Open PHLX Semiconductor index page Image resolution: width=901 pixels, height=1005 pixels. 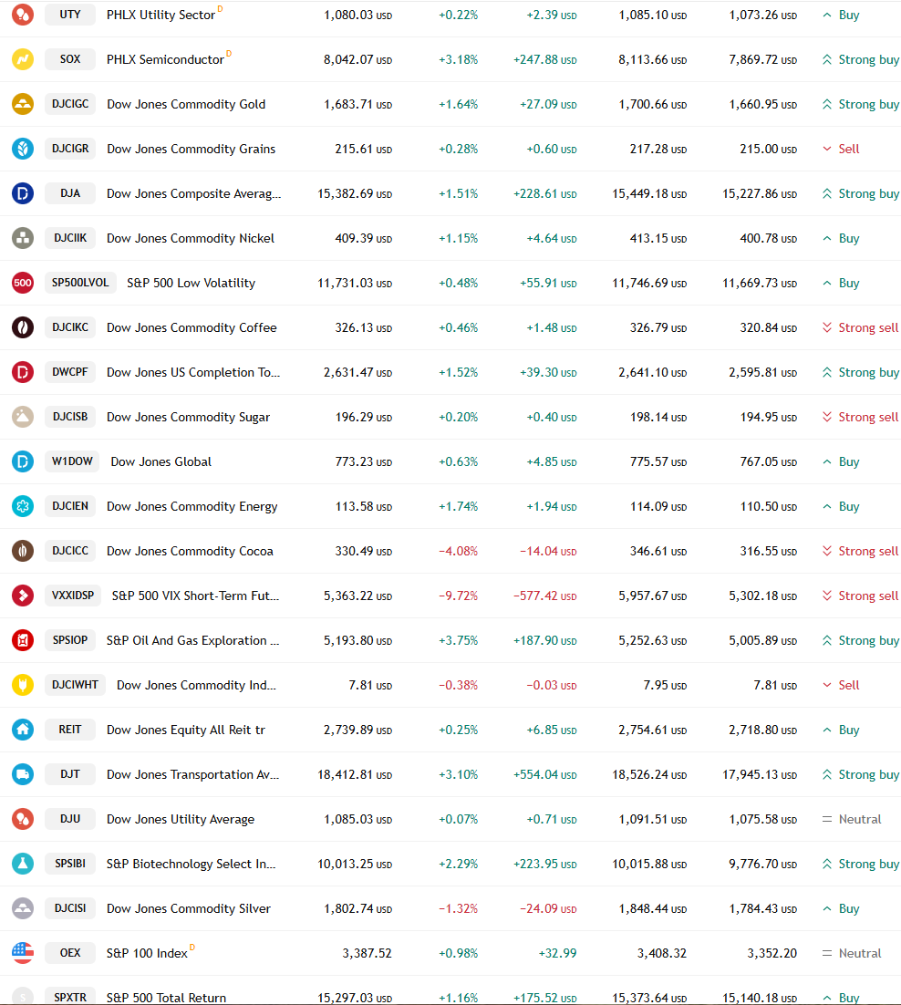click(165, 59)
